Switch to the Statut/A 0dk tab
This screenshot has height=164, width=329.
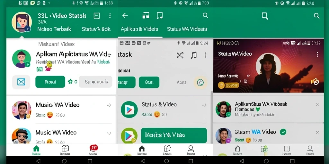coord(96,29)
